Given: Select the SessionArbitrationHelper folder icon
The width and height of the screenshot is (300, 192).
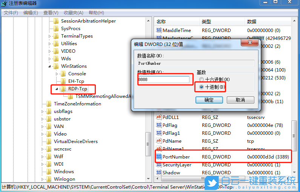Looking at the screenshot, I should [56, 21].
